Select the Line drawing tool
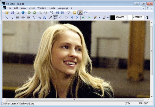155x107 pixels. point(7,17)
